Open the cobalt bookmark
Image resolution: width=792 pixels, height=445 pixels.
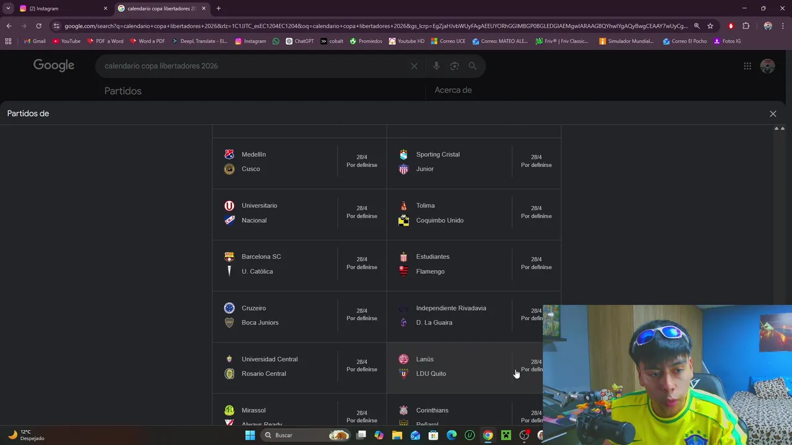click(332, 41)
